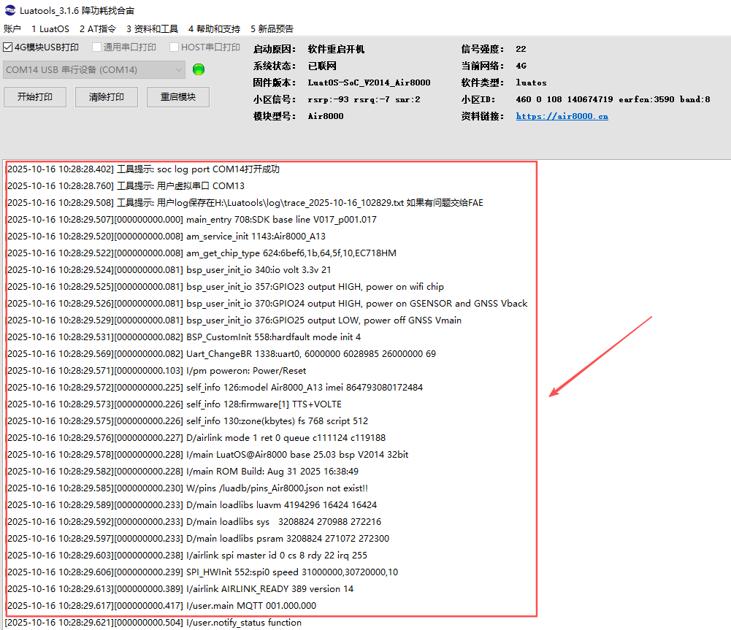
Task: Toggle the 4G模块USB打印 checkbox
Action: coord(9,47)
